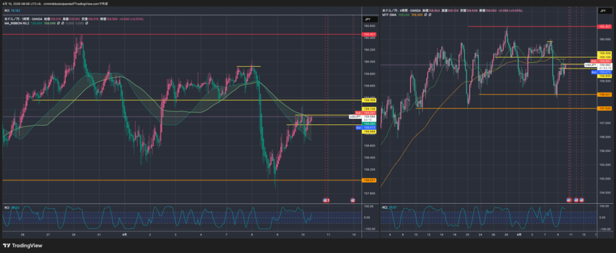
Task: Click the orange 157.520 price label on 4-hour chart
Action: [604, 109]
